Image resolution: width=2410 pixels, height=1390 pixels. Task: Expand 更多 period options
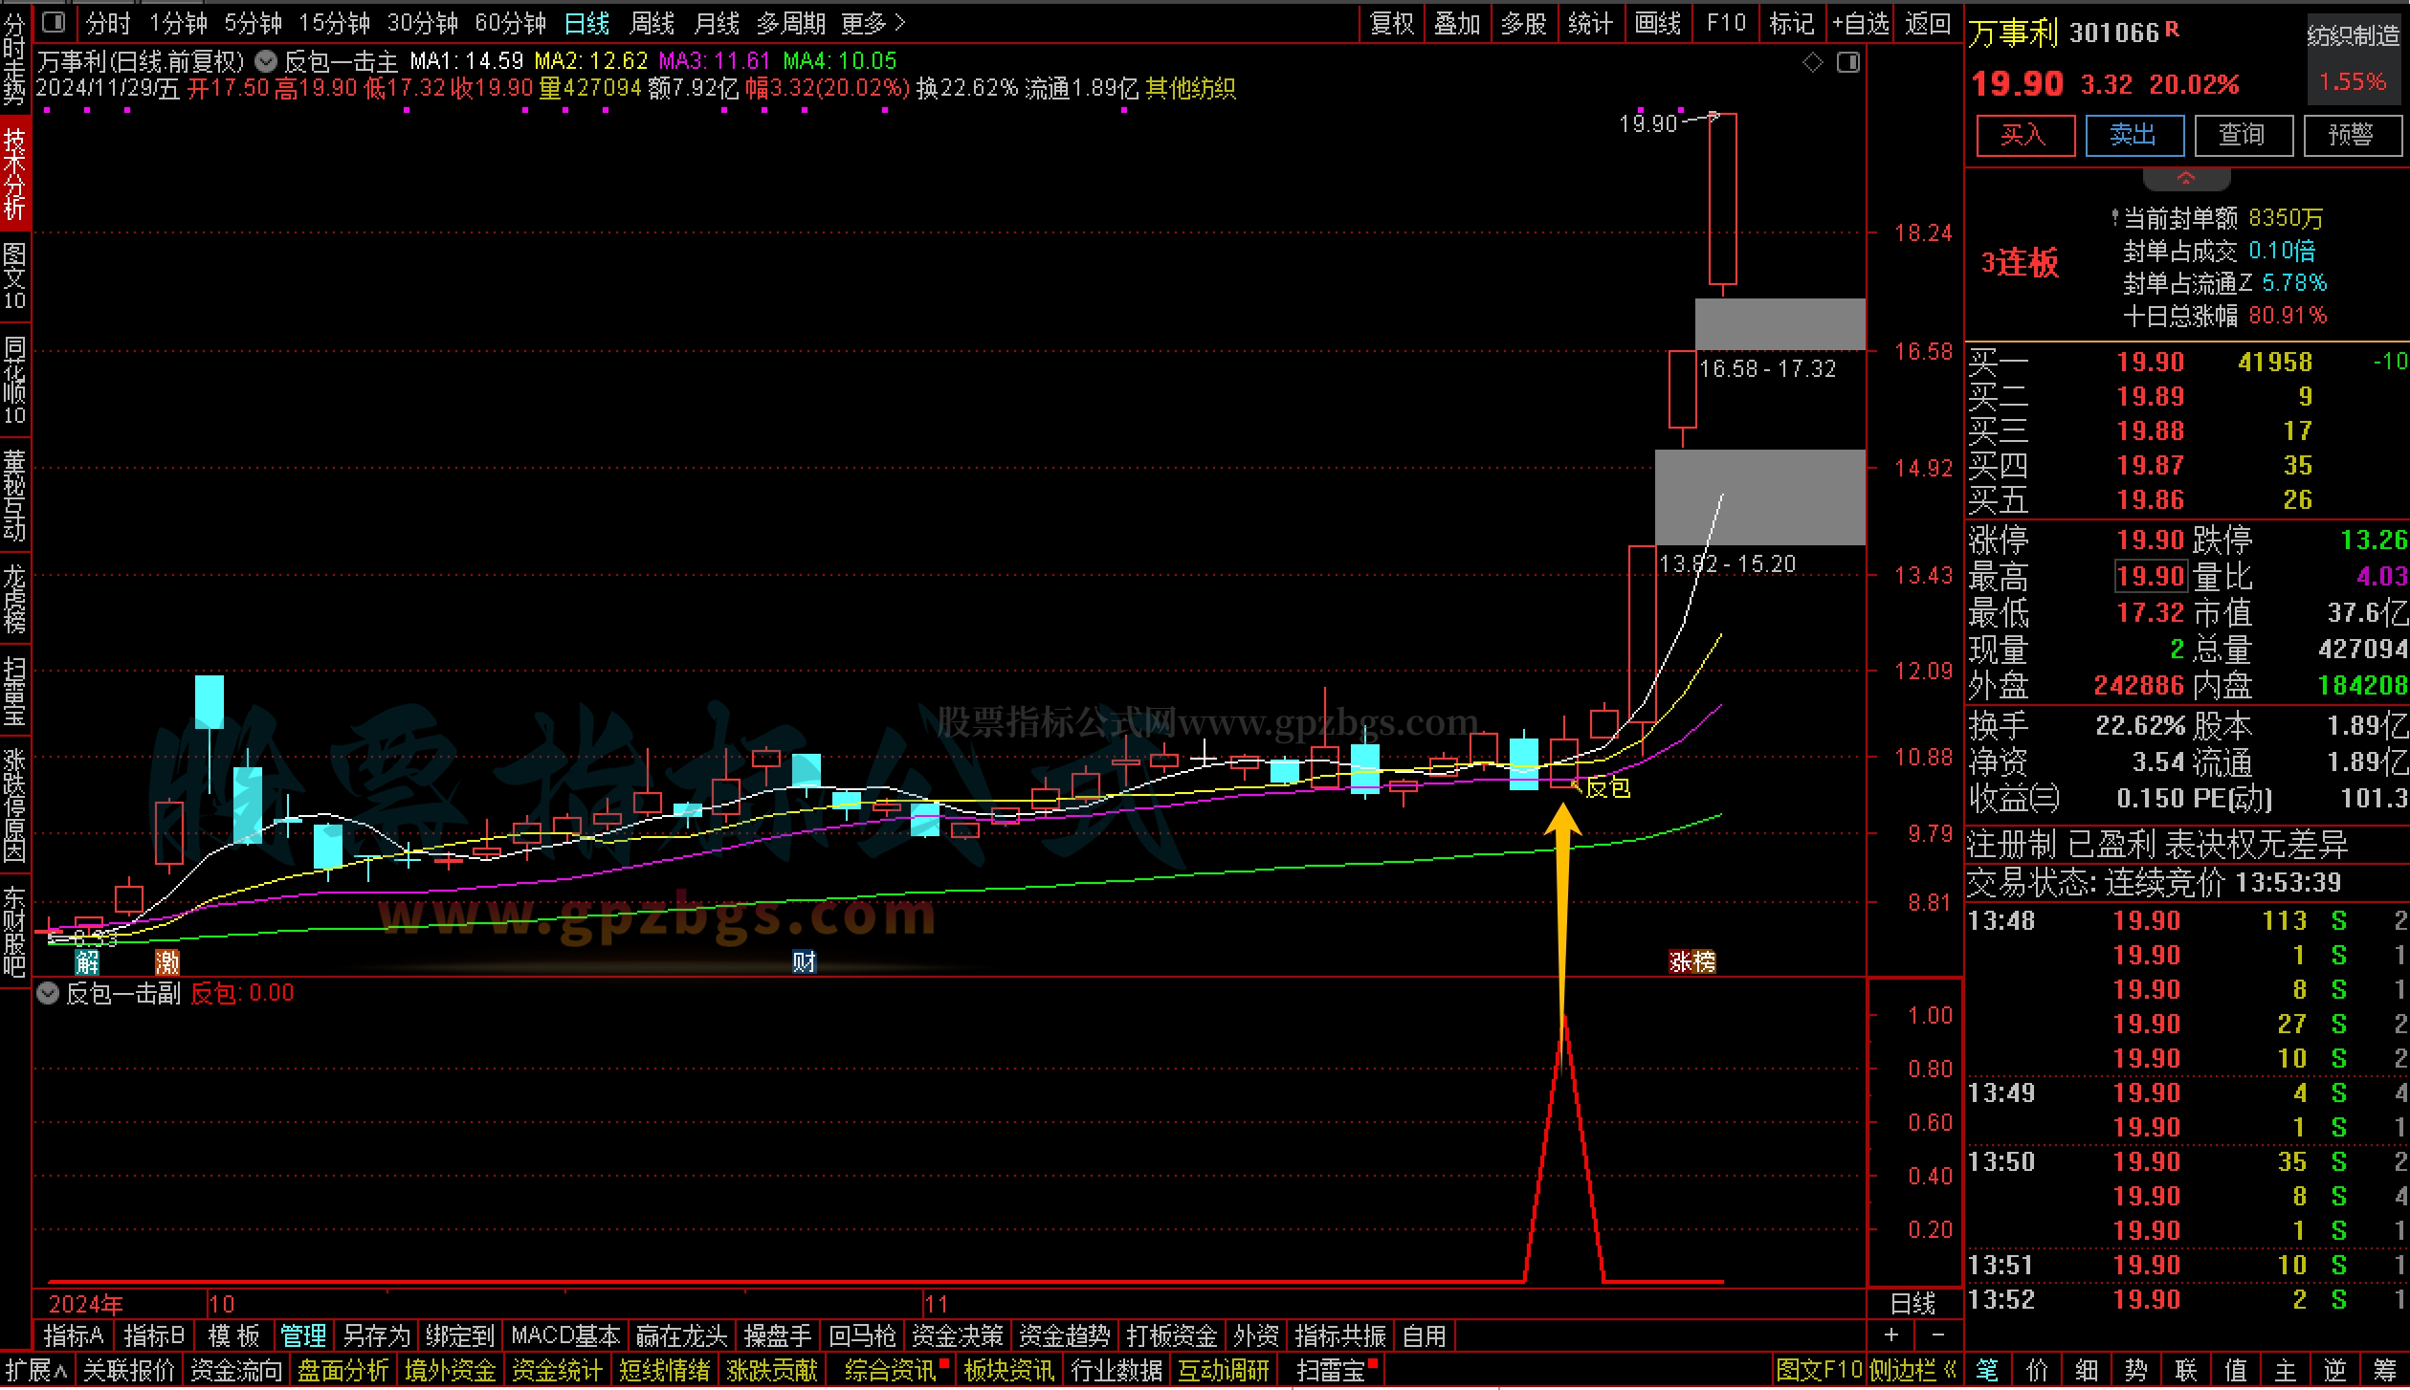[872, 23]
